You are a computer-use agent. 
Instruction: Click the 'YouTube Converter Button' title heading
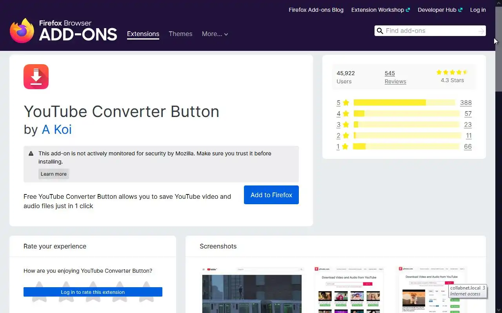[x=122, y=112]
